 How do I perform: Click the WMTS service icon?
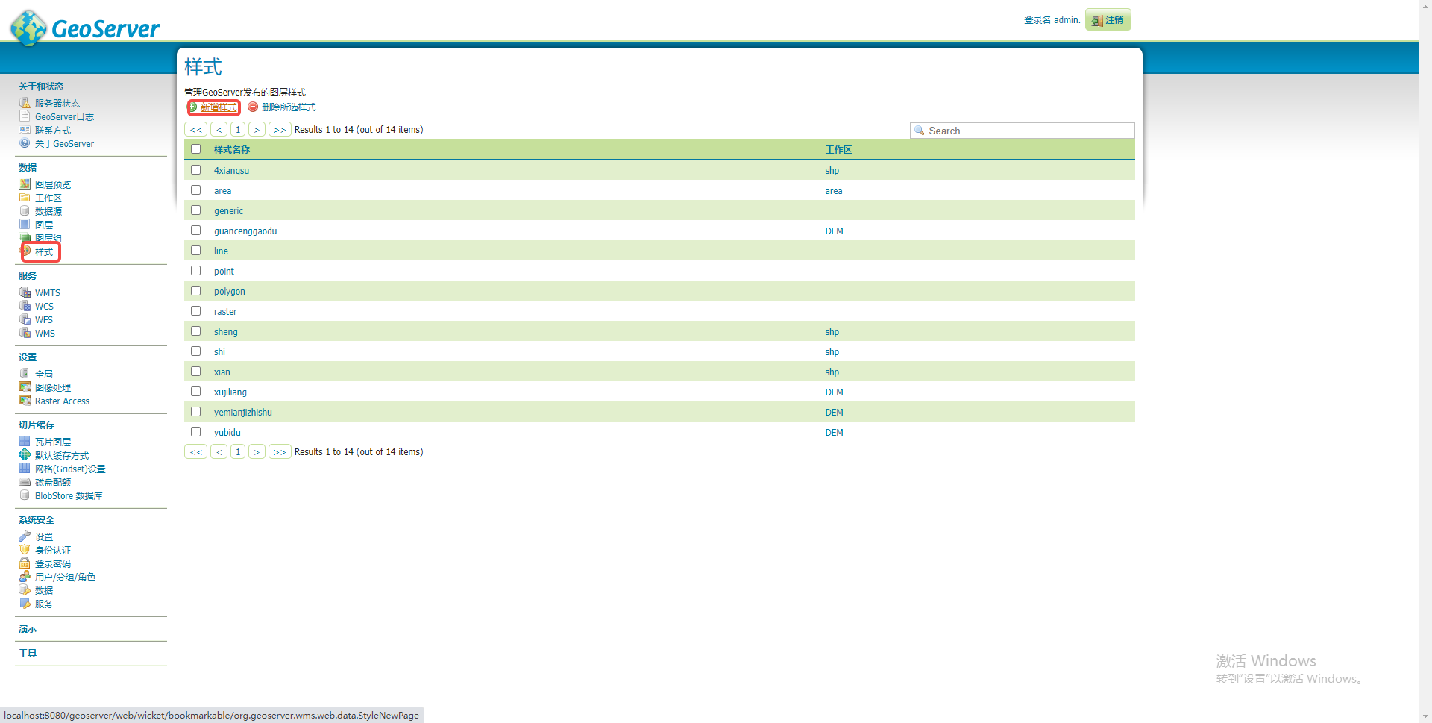(25, 292)
